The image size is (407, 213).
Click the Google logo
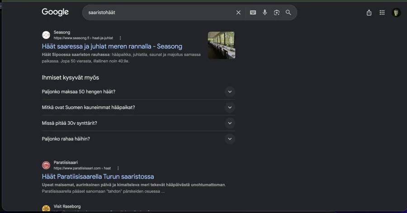[x=55, y=12]
